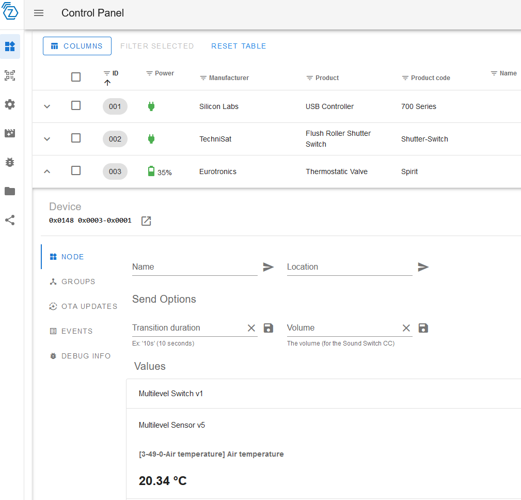This screenshot has height=500, width=521.
Task: Open the Store folder icon in sidebar
Action: point(10,191)
